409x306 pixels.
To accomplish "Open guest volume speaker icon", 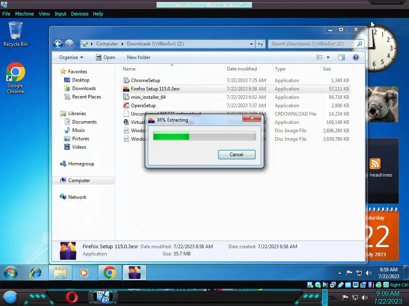I will point(368,273).
